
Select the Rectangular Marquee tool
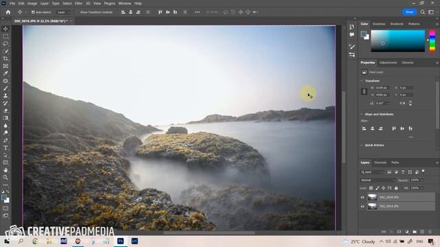tap(5, 36)
